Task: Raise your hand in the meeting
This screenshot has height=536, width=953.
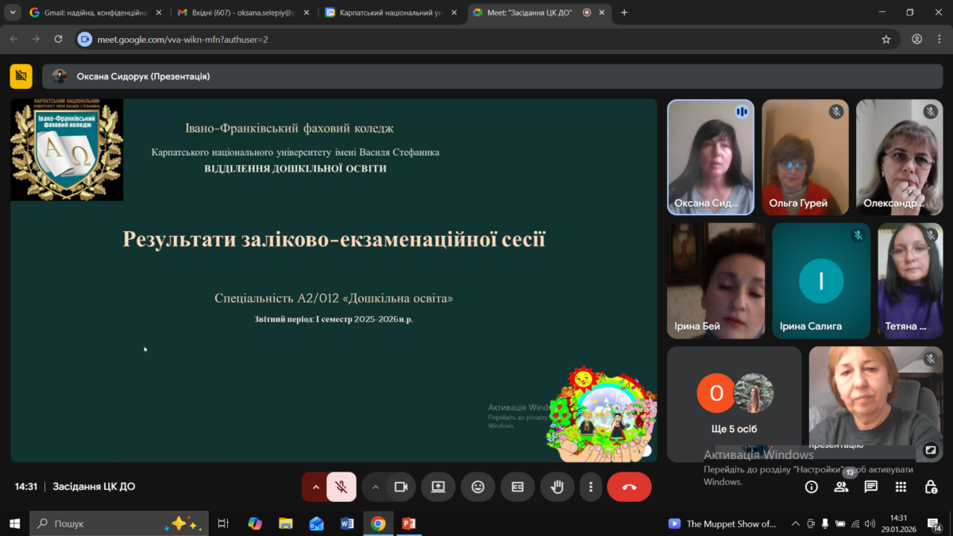Action: 557,487
